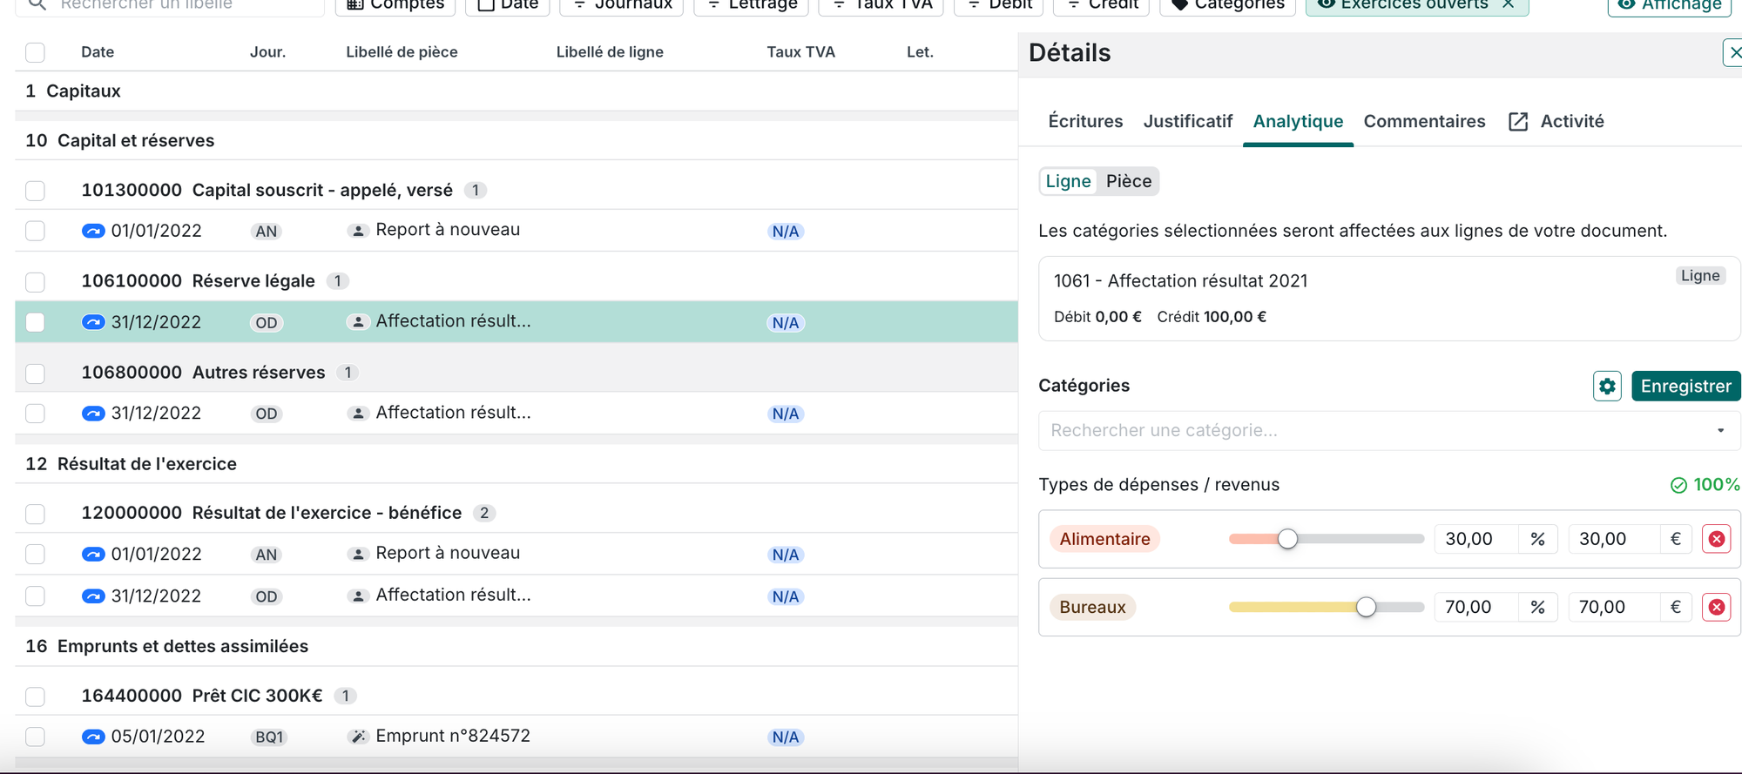Tick checkbox for account 101300000 Capital souscrit
The width and height of the screenshot is (1742, 774).
tap(35, 191)
